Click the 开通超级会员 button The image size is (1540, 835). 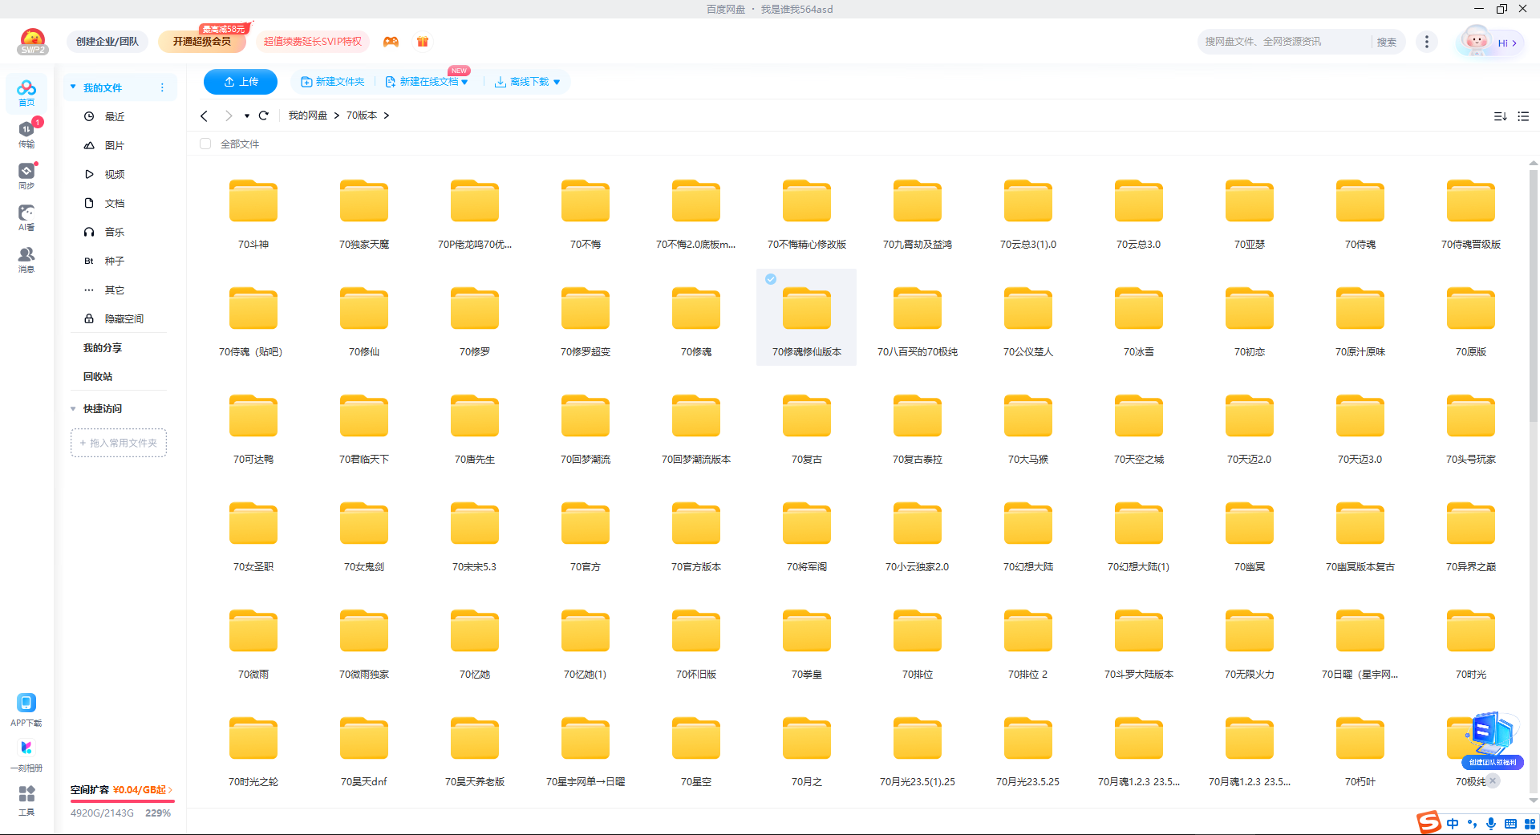[202, 42]
